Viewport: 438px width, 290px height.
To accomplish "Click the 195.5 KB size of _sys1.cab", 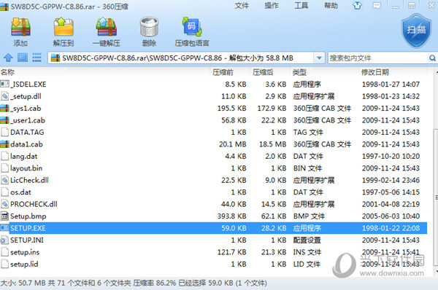I will point(232,108).
